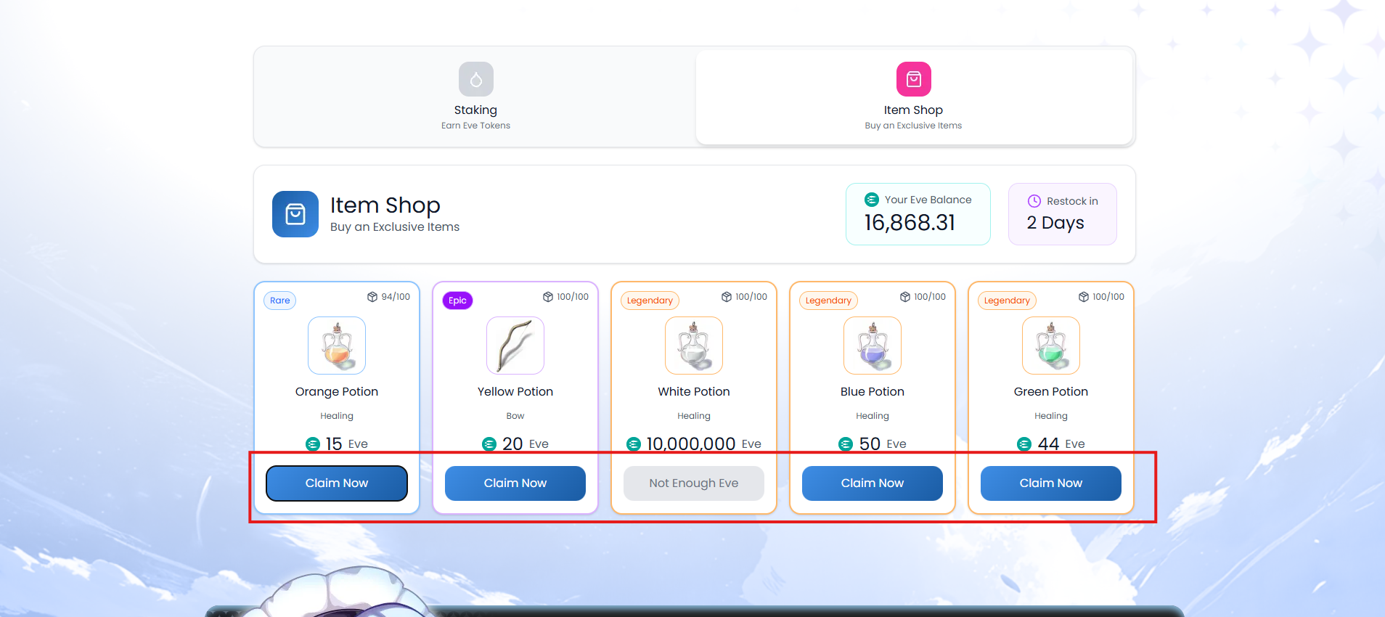The width and height of the screenshot is (1385, 617).
Task: Click the Restock clock icon
Action: pos(1034,201)
